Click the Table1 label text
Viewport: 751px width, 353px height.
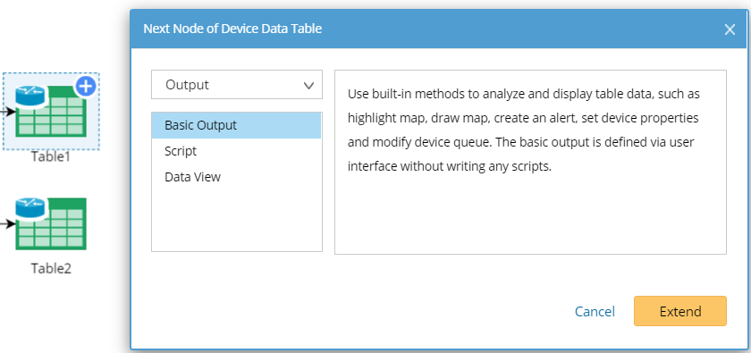pyautogui.click(x=51, y=156)
